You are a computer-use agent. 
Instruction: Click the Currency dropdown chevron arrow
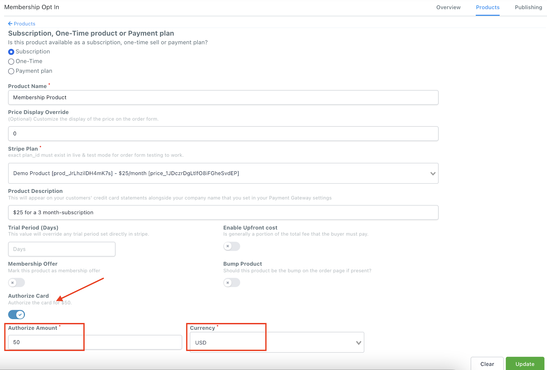point(359,343)
